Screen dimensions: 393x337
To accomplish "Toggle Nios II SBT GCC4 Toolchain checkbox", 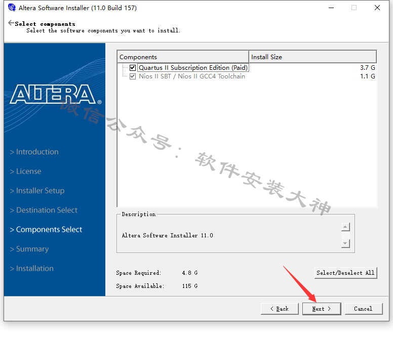I will pyautogui.click(x=133, y=76).
